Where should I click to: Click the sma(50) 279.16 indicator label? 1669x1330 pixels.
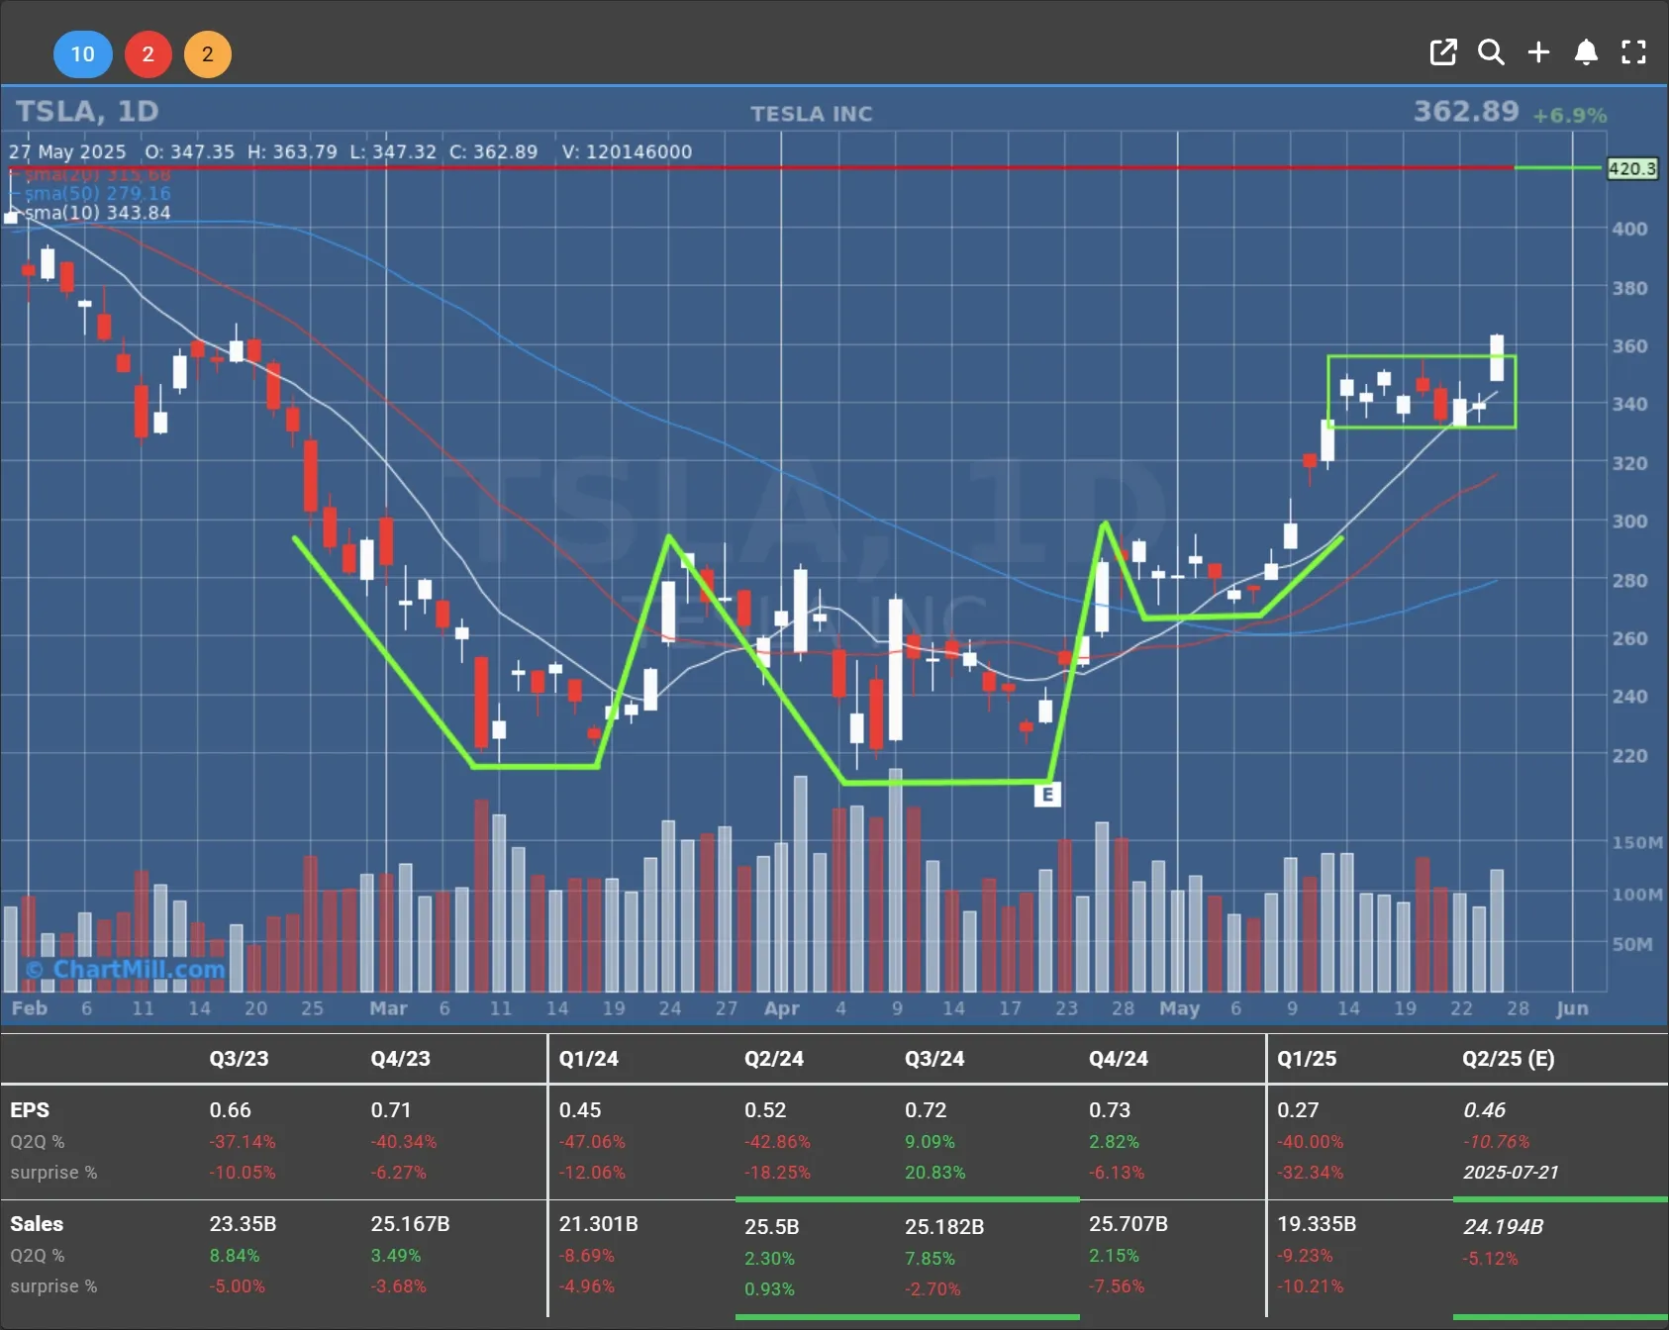pyautogui.click(x=97, y=193)
